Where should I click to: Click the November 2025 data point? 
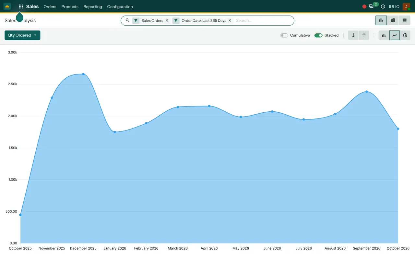52,98
